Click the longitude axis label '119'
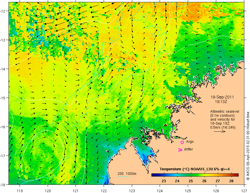Image resolution: width=250 pixels, height=193 pixels. [20, 191]
